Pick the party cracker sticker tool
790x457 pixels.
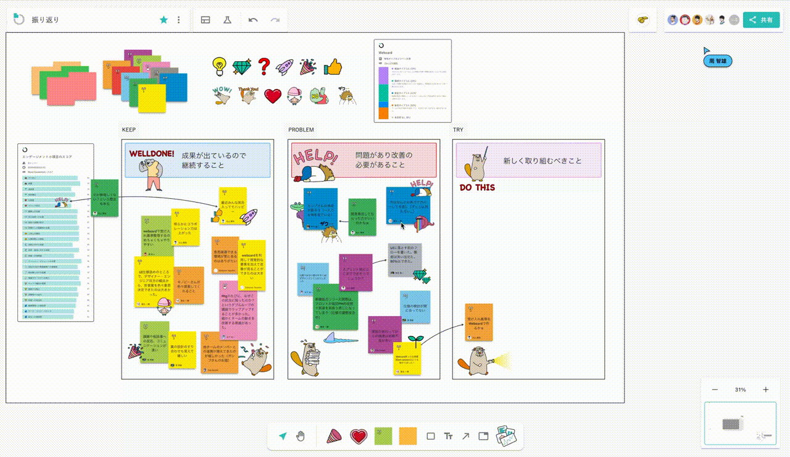tap(334, 436)
